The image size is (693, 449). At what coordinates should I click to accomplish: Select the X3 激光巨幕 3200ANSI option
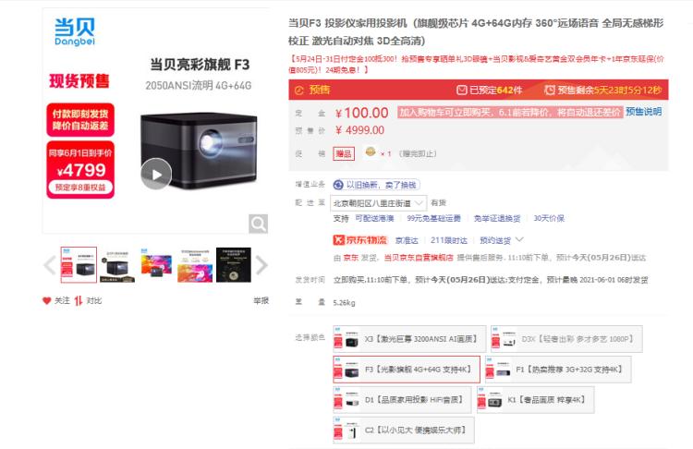click(409, 339)
